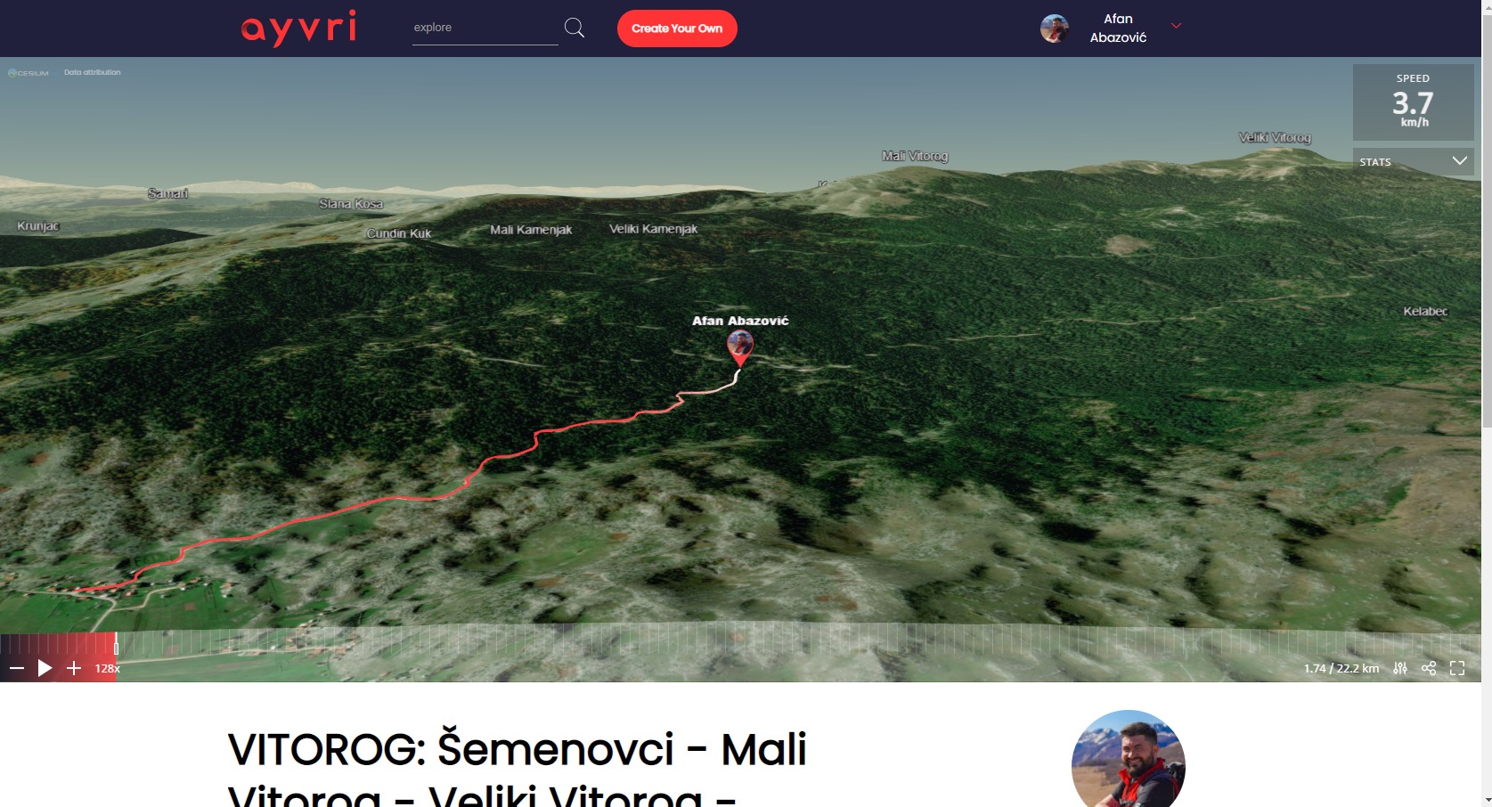Click the Cesium logo
Screen dimensions: 1492x807
[x=28, y=73]
